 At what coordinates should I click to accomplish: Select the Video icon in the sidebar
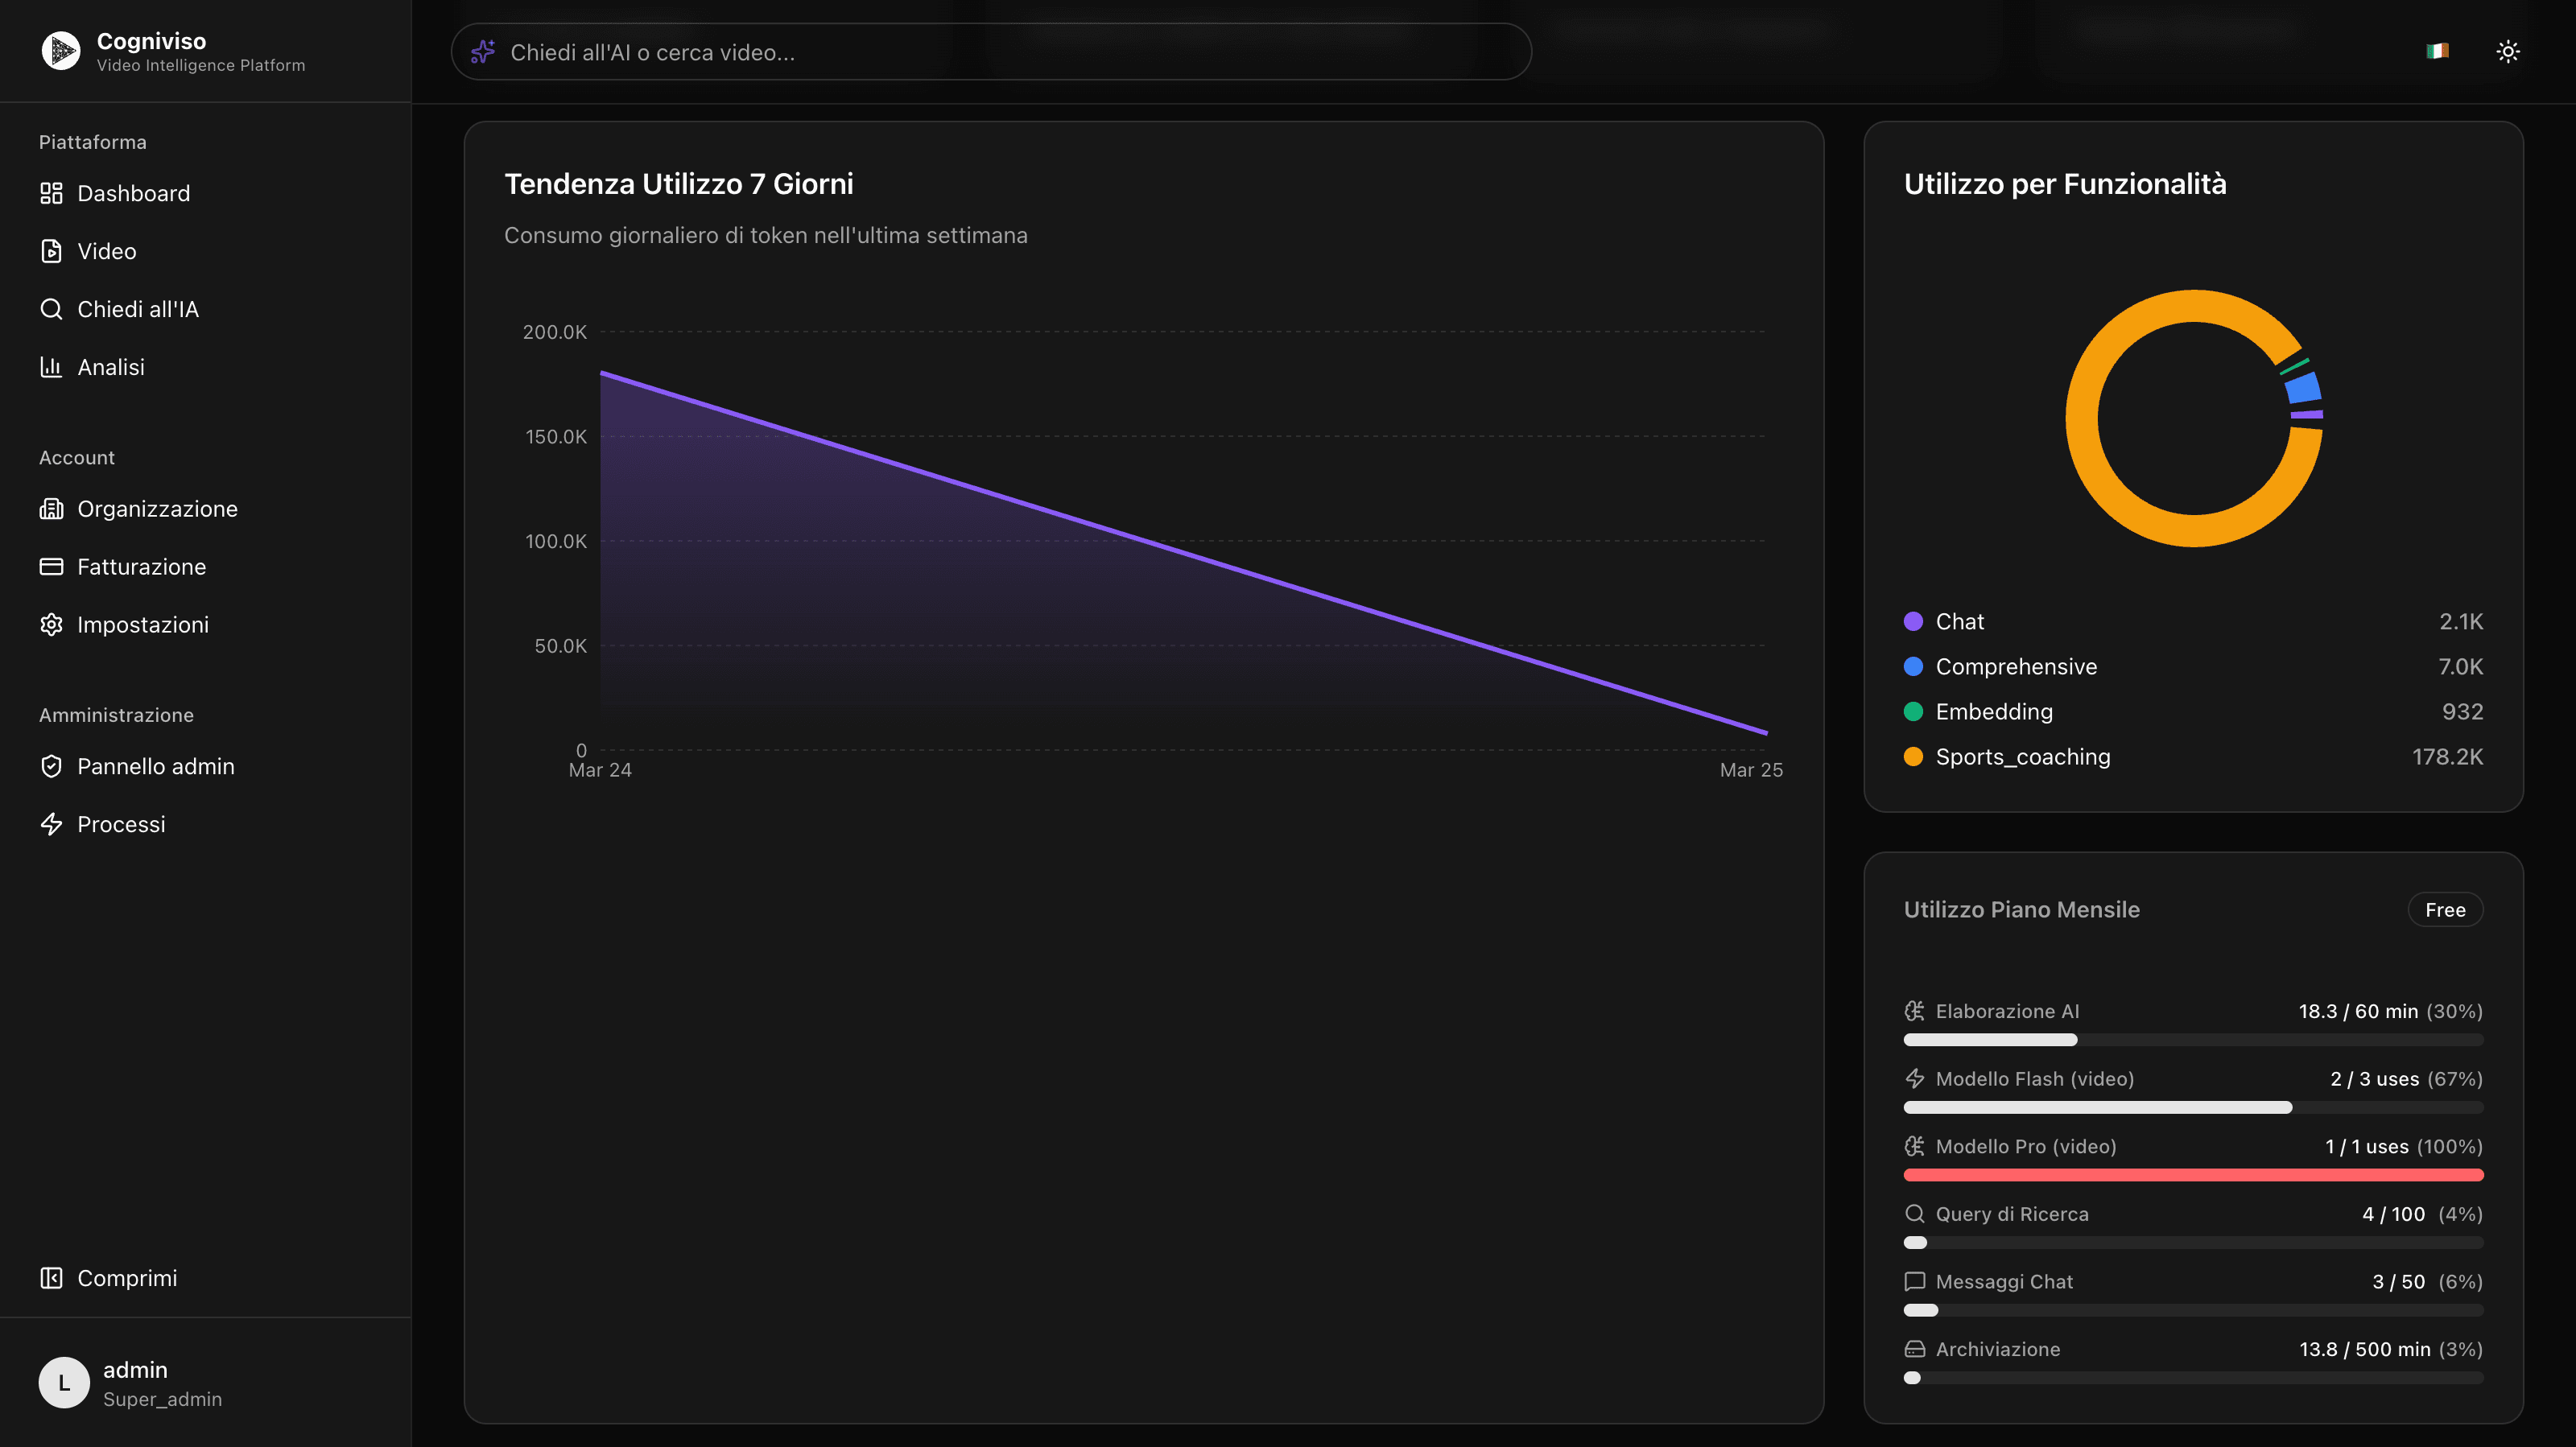pyautogui.click(x=52, y=251)
